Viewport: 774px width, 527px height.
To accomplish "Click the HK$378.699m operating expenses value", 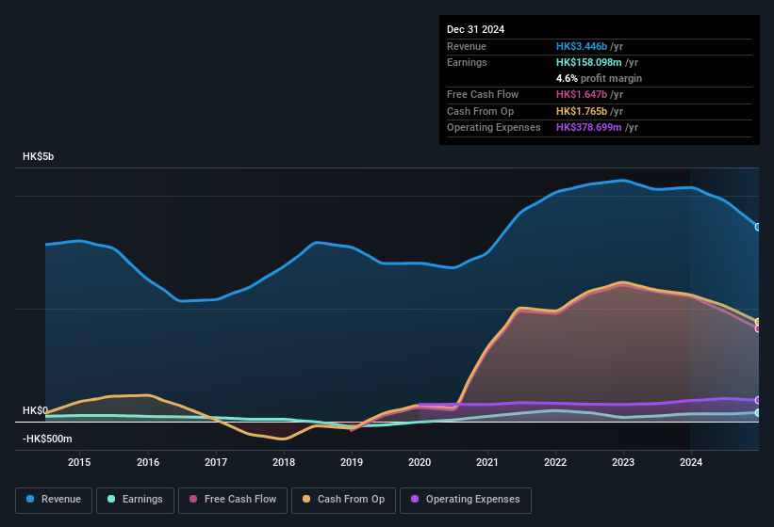I will click(x=589, y=127).
